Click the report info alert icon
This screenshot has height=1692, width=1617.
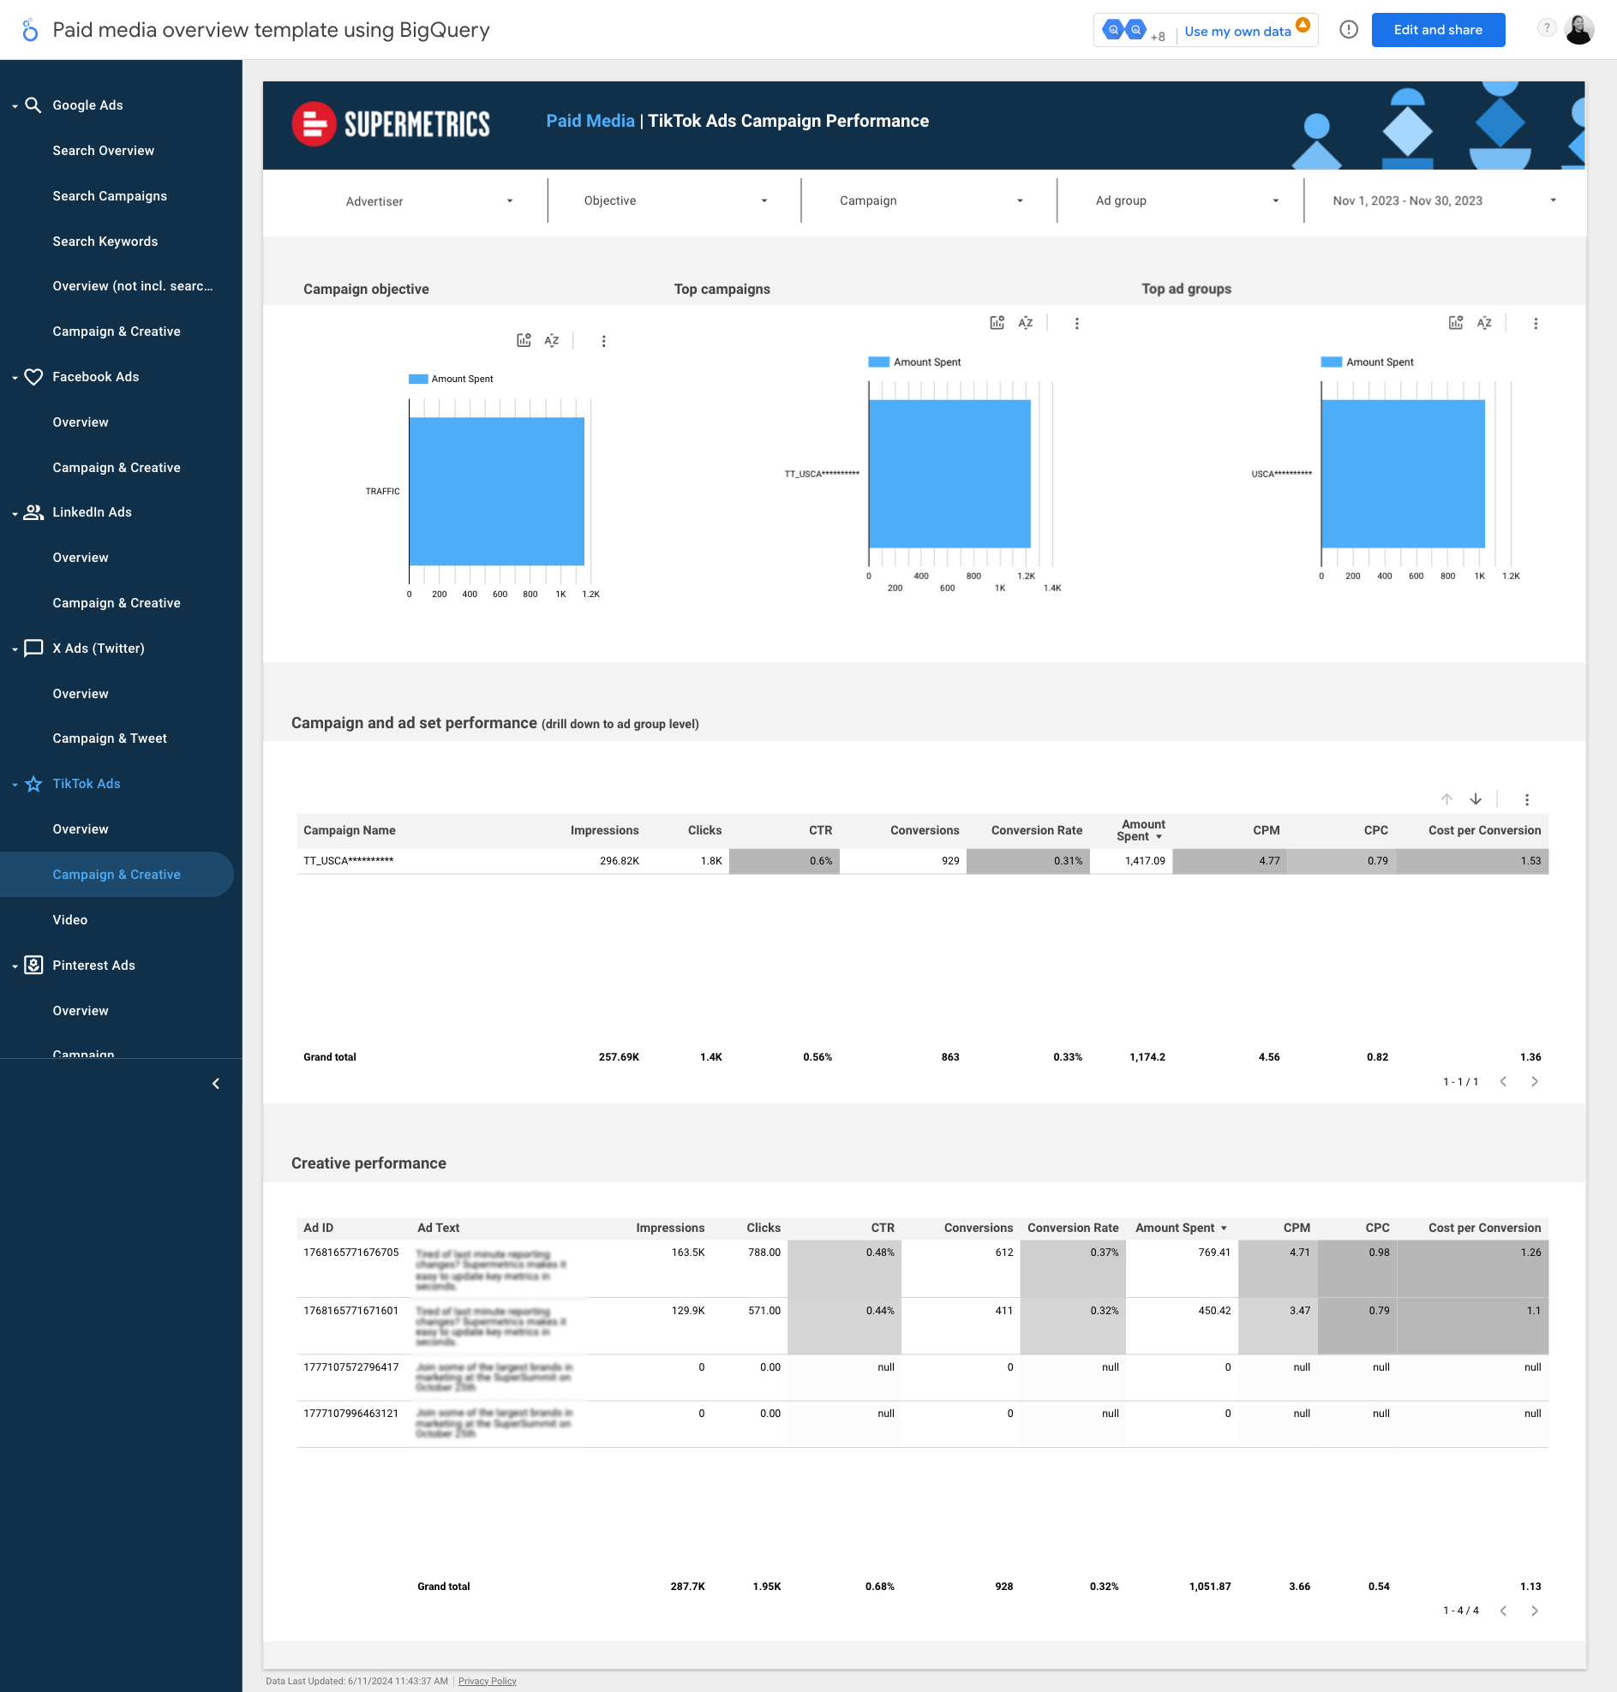point(1348,30)
